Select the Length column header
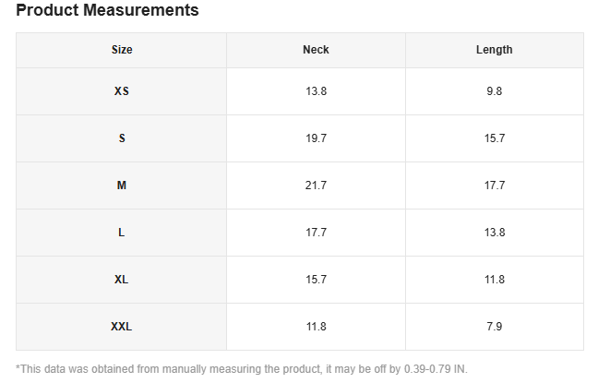This screenshot has width=598, height=383. (x=495, y=50)
